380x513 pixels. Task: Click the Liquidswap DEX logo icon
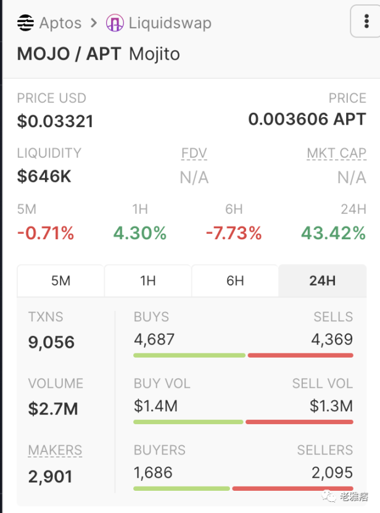[x=115, y=23]
